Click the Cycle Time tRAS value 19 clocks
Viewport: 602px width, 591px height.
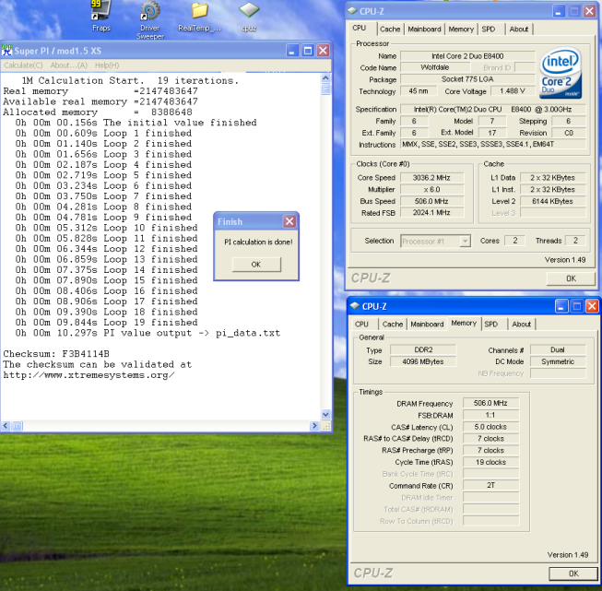[490, 462]
